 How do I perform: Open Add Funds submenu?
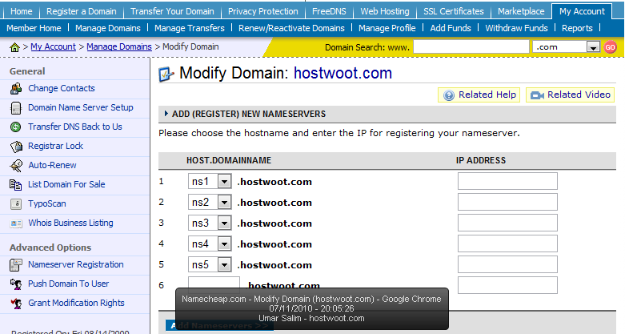tap(451, 28)
